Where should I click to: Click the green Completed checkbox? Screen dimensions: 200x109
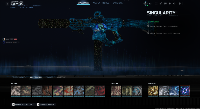[x=148, y=22]
